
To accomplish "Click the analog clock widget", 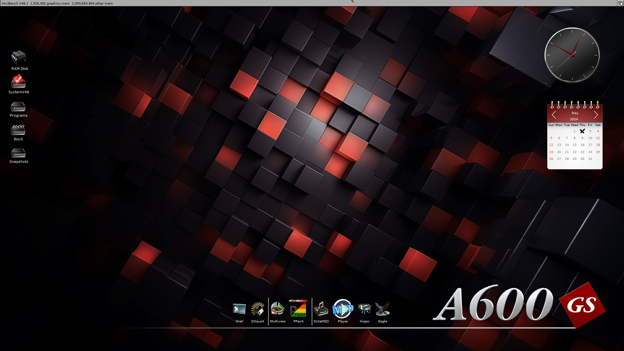I will point(572,55).
